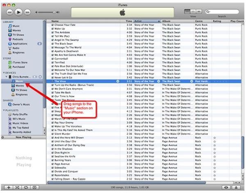The height and width of the screenshot is (193, 246).
Task: Uncheck the Razorblades song checkbox
Action: [x=52, y=175]
